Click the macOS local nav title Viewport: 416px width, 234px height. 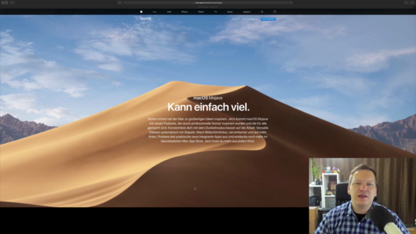pos(146,19)
